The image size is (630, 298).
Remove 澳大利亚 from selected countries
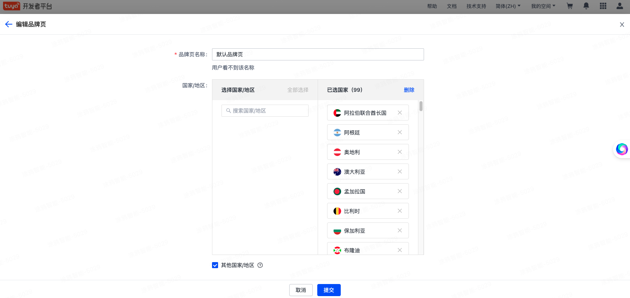click(x=400, y=171)
